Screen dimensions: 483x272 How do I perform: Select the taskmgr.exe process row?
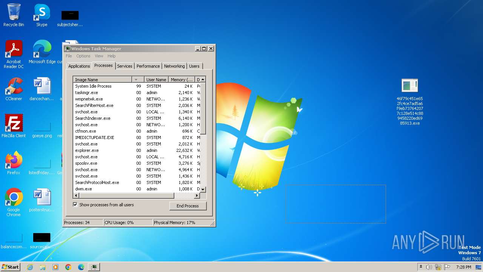(136, 93)
